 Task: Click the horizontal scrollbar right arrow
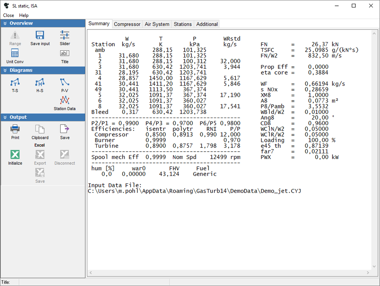(x=368, y=273)
